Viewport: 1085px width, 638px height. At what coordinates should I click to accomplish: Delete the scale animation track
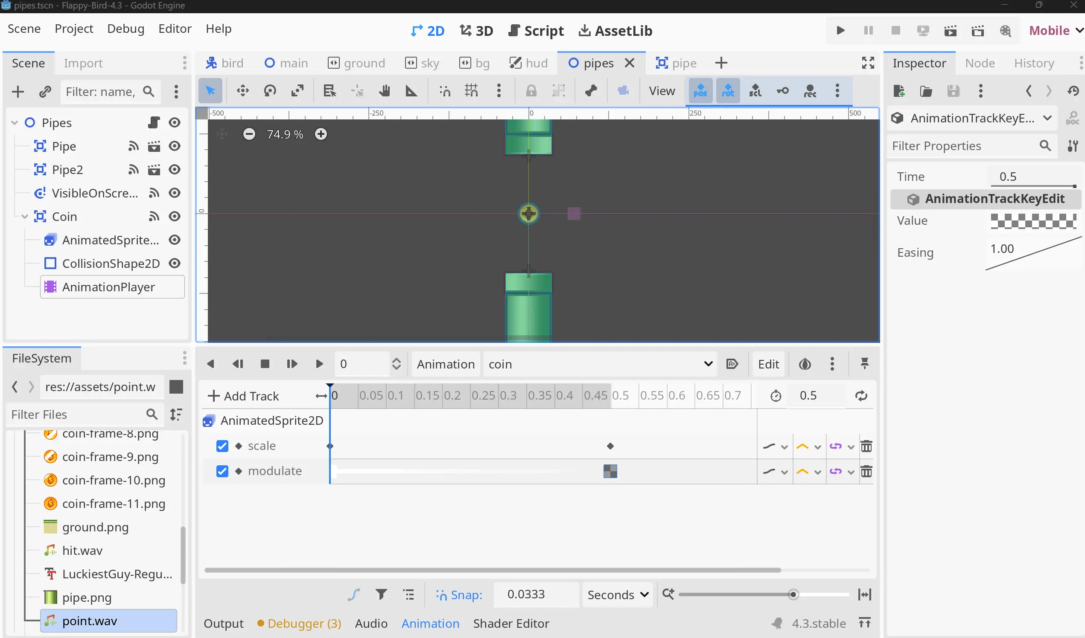866,446
